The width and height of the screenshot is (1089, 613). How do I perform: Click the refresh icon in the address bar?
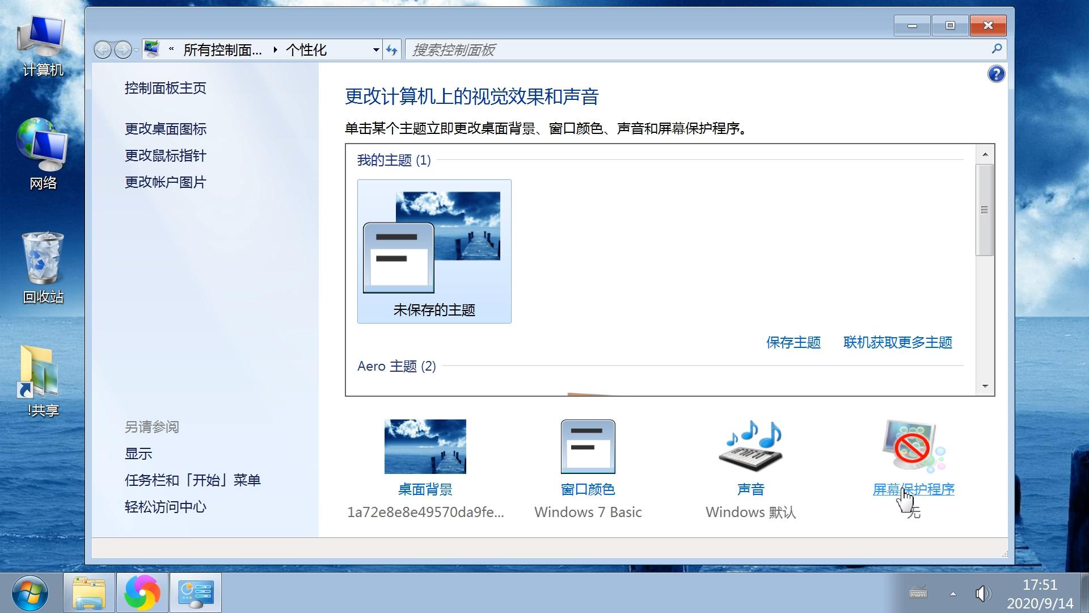[x=392, y=49]
